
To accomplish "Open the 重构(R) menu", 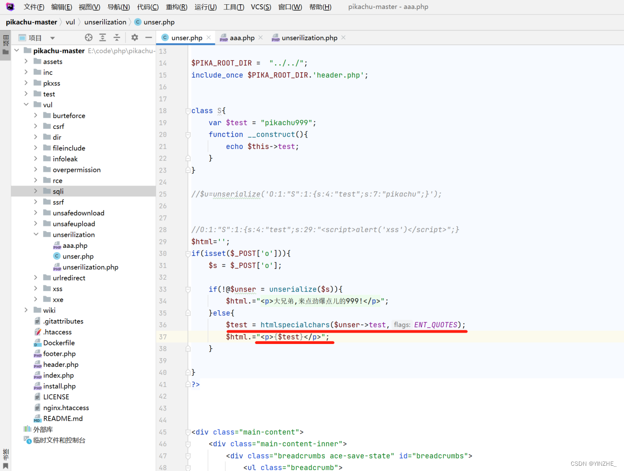I will (x=176, y=7).
